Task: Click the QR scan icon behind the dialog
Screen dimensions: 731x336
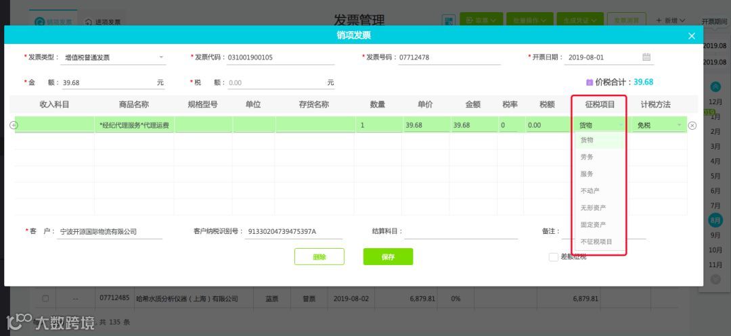Action: click(x=449, y=20)
